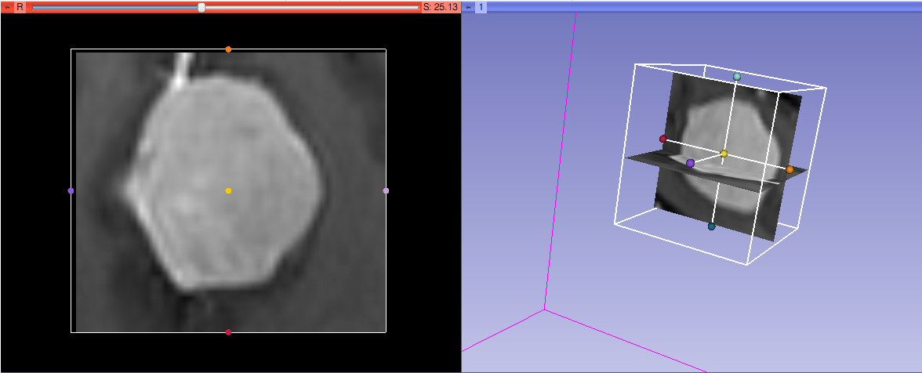Click the slider track right of the handle
The width and height of the screenshot is (922, 373).
[314, 7]
